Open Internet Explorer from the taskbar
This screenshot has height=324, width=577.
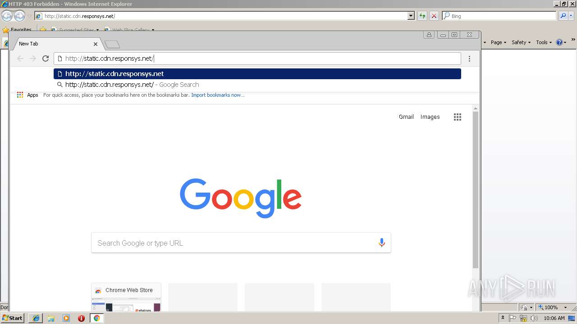coord(36,318)
